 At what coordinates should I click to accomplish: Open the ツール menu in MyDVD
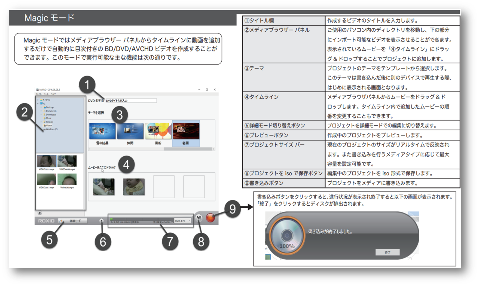46,94
